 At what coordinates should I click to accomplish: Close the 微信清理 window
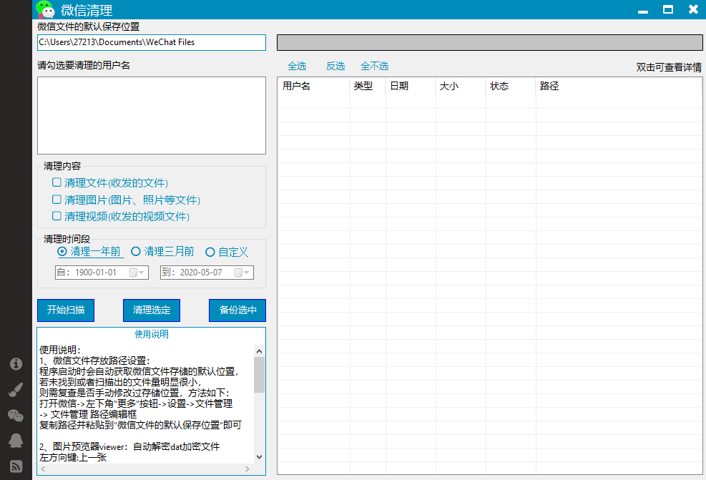pyautogui.click(x=693, y=9)
